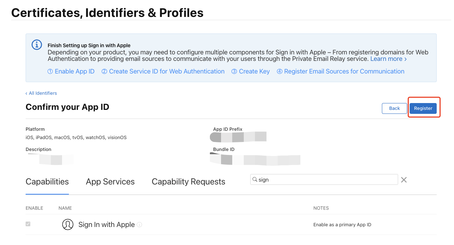
Task: Click the Sign In with Apple person icon
Action: 68,224
